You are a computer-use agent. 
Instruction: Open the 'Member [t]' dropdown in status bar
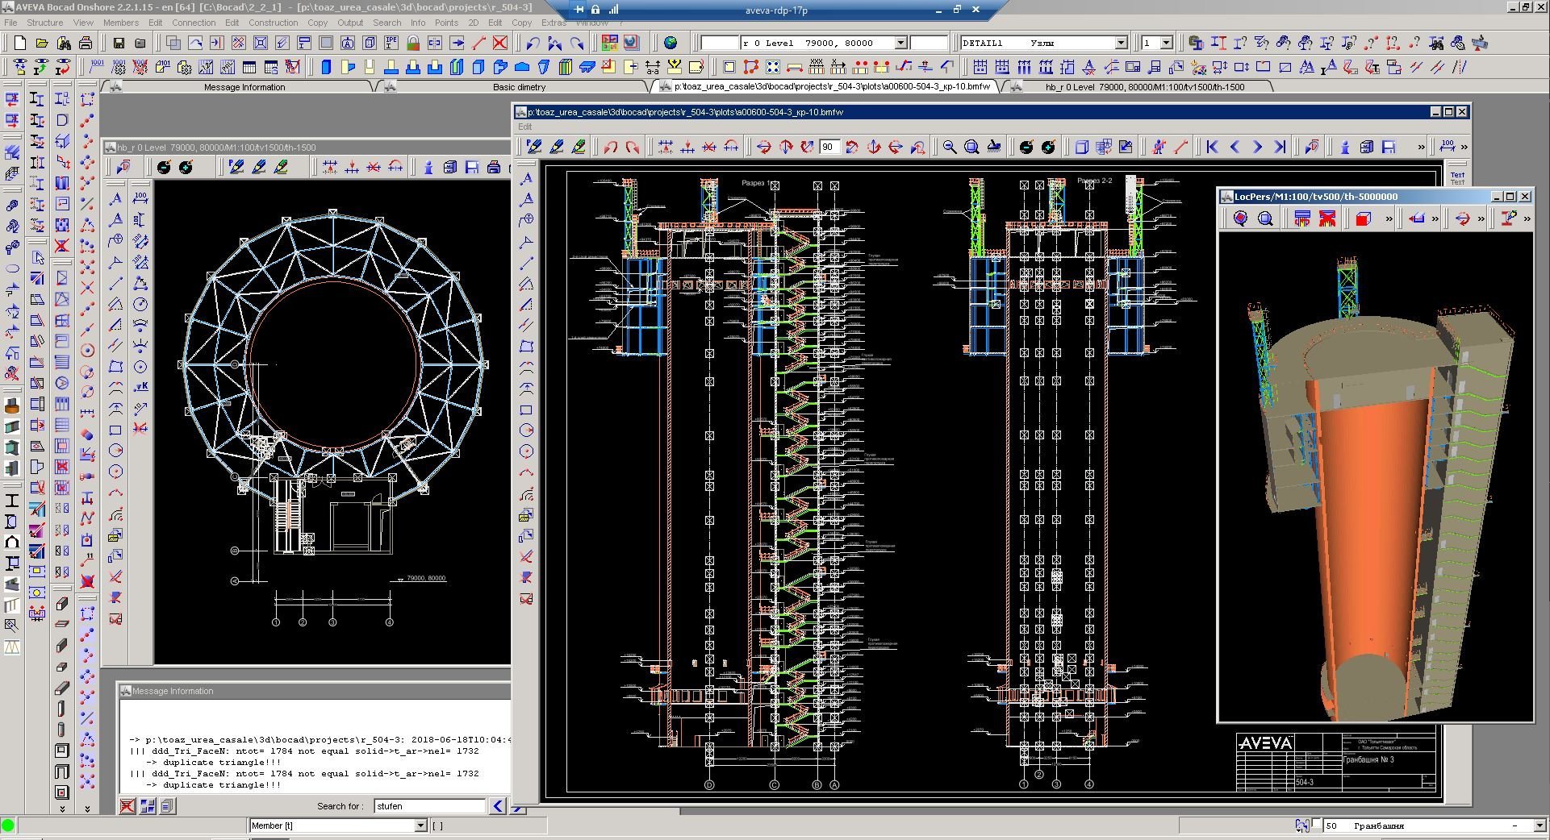click(x=420, y=825)
